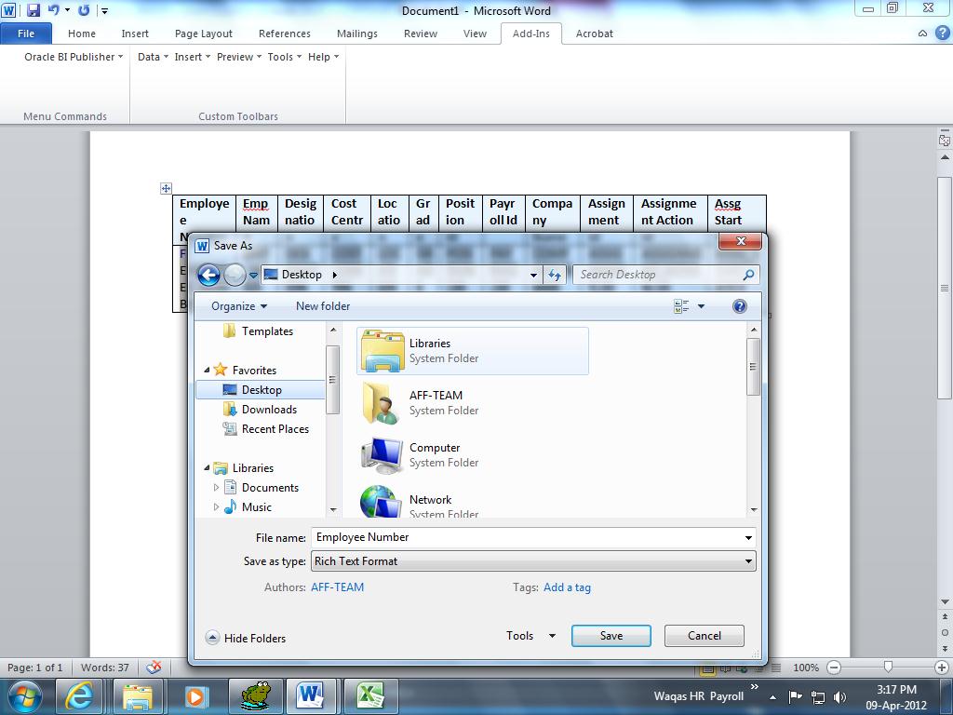
Task: Refresh the Desktop view with refresh icon
Action: click(x=555, y=274)
